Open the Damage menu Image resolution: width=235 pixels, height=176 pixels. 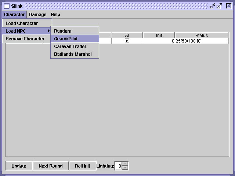pos(38,15)
